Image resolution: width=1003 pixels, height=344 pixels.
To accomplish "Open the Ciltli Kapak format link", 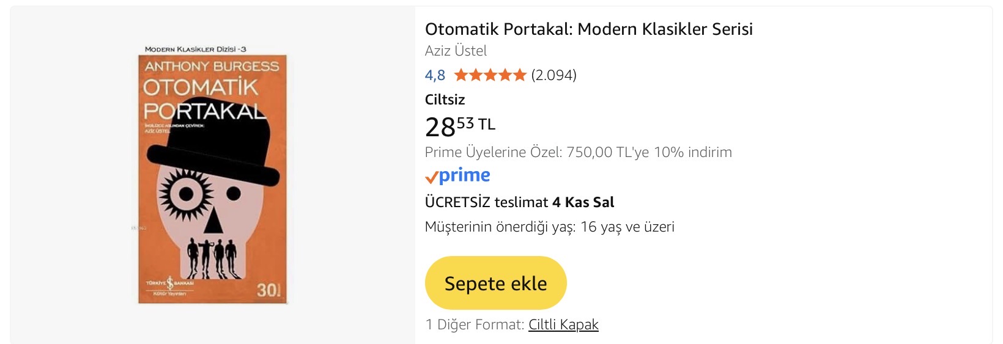I will click(x=563, y=324).
